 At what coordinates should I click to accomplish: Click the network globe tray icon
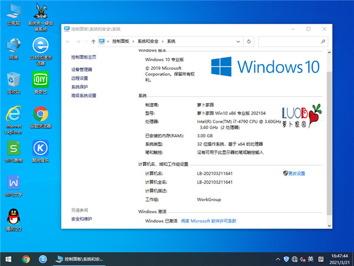[295, 259]
